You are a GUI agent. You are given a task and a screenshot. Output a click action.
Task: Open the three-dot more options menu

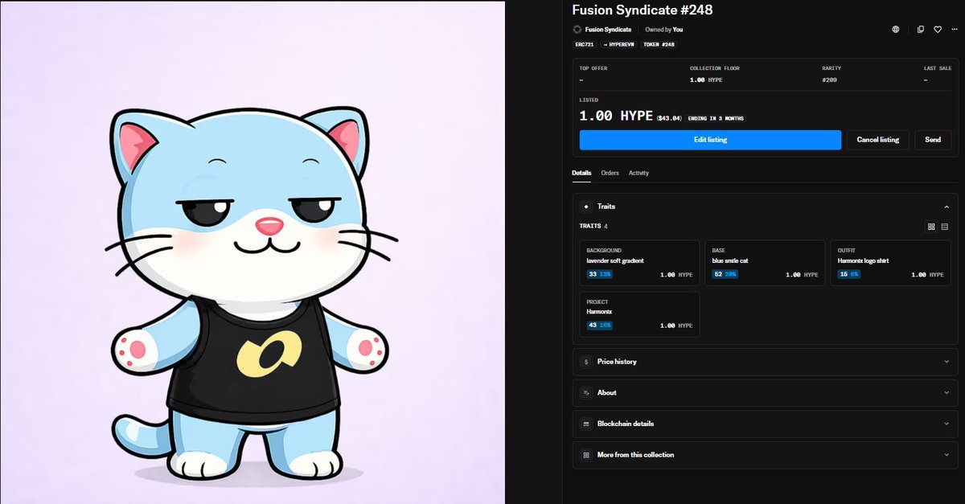tap(954, 30)
